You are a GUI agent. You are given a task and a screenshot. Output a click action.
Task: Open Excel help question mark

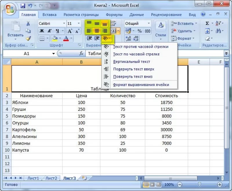pyautogui.click(x=203, y=14)
